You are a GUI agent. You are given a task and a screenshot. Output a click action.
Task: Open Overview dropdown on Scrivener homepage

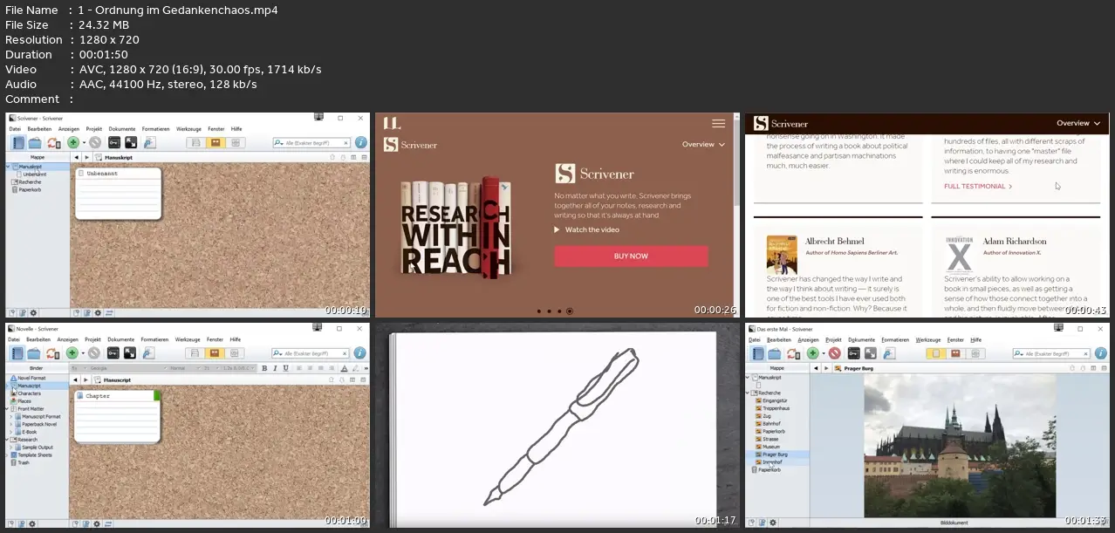click(703, 145)
